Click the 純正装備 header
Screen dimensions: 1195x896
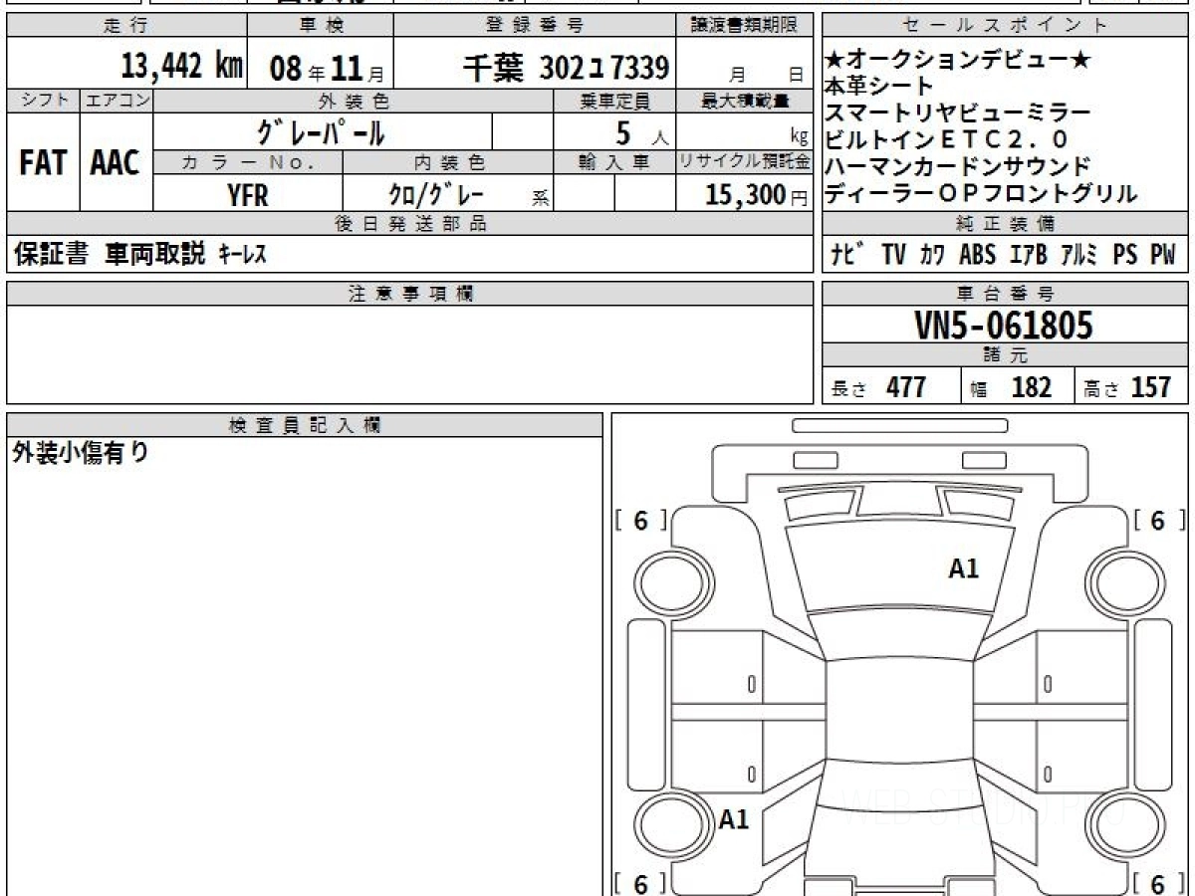coord(1006,224)
